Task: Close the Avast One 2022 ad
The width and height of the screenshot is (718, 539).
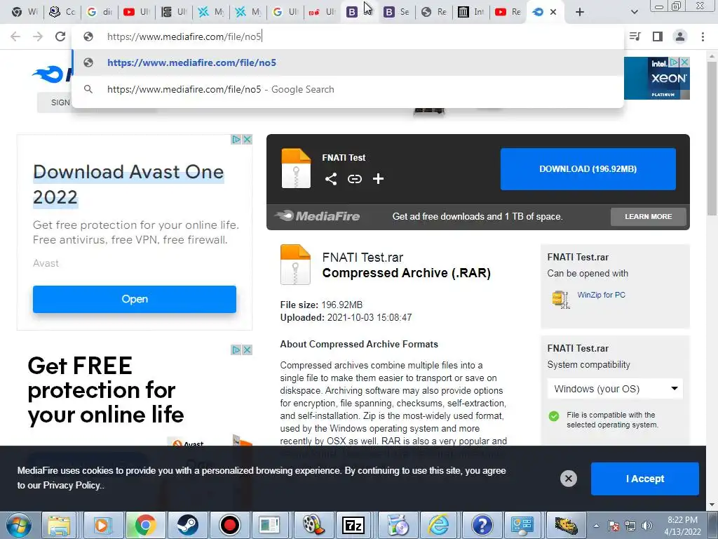Action: pos(248,140)
